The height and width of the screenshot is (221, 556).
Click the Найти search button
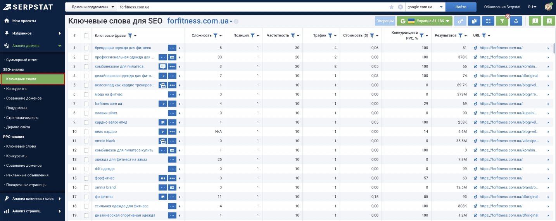461,7
